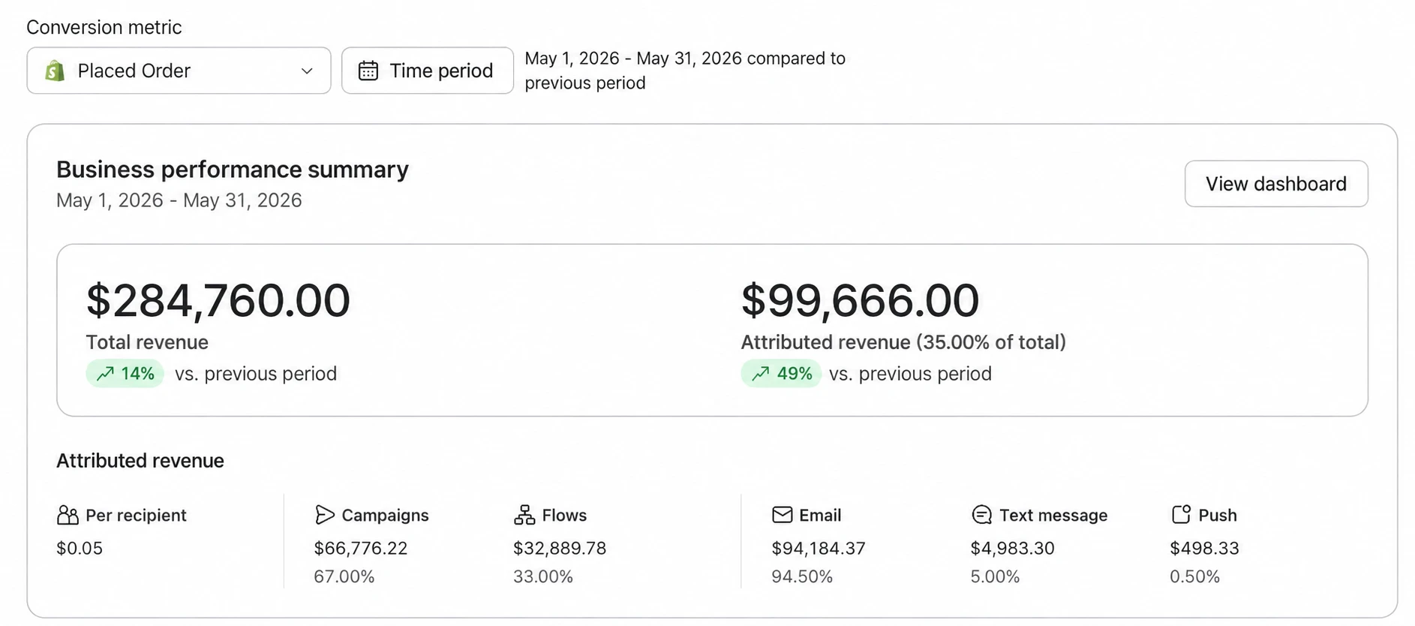Click the Attributed revenue section heading
The height and width of the screenshot is (626, 1415).
140,461
